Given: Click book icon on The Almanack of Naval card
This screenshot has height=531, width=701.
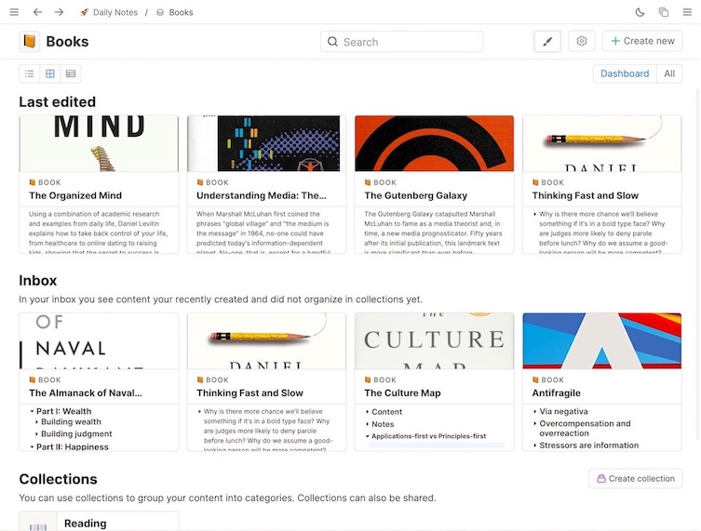Looking at the screenshot, I should pyautogui.click(x=33, y=379).
